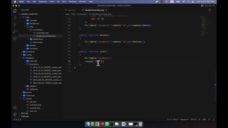The height and width of the screenshot is (128, 228).
Task: Click the split editor right icon
Action: pyautogui.click(x=210, y=10)
